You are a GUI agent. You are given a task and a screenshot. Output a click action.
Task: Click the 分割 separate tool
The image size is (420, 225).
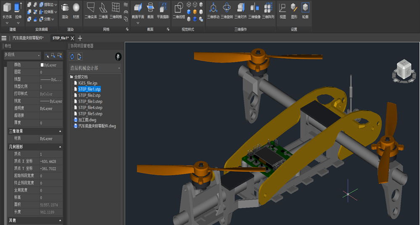point(45,19)
